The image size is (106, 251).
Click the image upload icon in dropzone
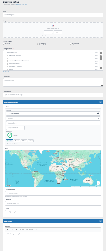53,25
